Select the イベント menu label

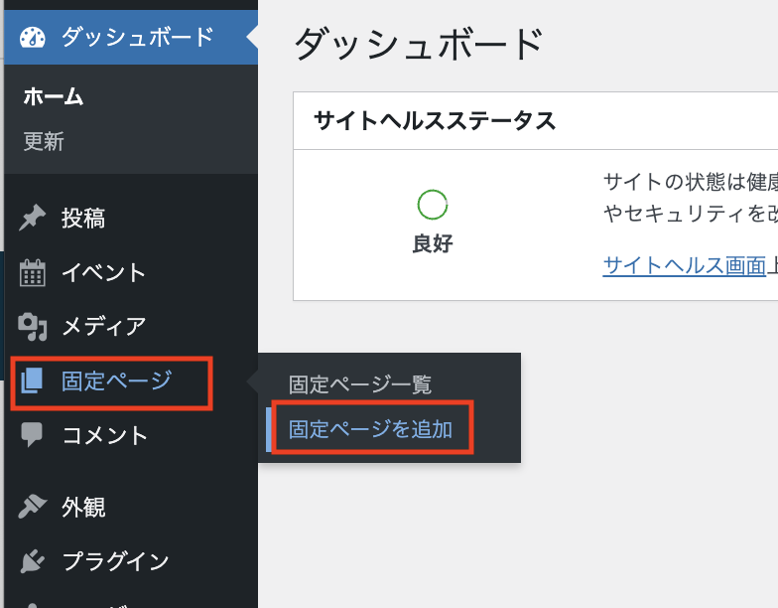click(x=104, y=273)
